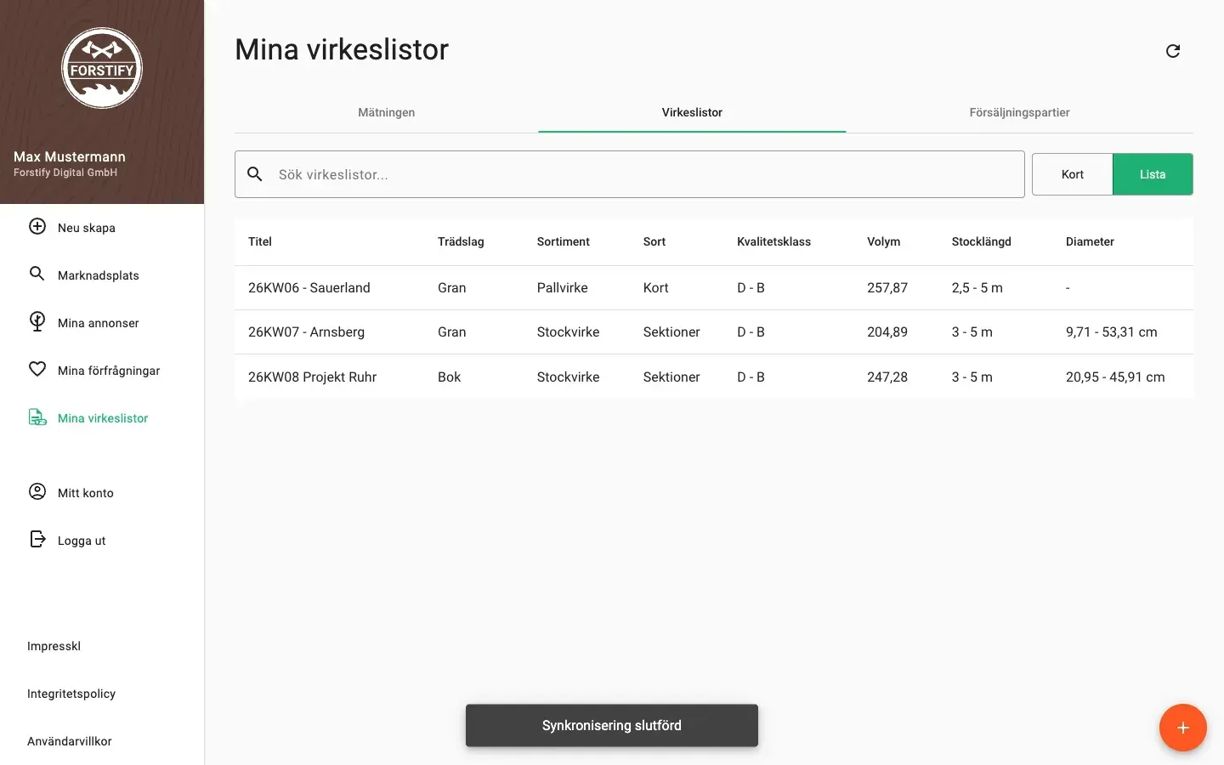Click the 20,95 - 45,91 cm diameter
This screenshot has height=765, width=1224.
[1115, 377]
